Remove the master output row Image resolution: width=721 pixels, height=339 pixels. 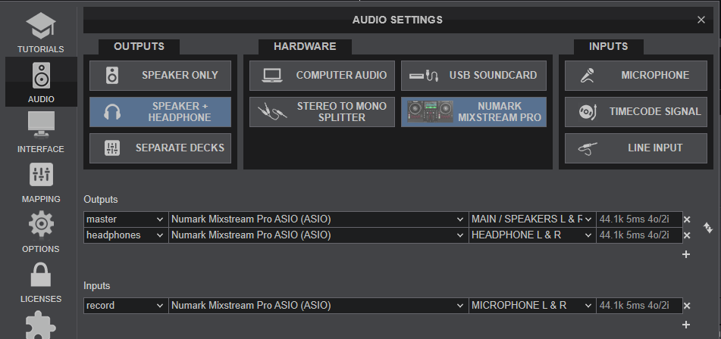click(686, 219)
